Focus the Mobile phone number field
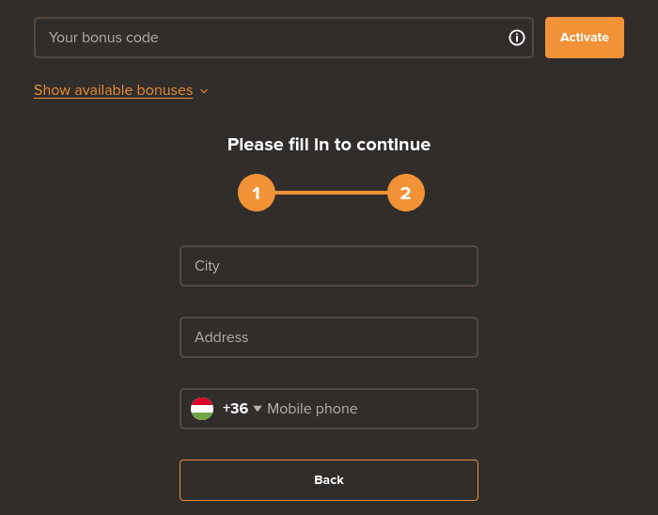This screenshot has height=515, width=658. (367, 409)
